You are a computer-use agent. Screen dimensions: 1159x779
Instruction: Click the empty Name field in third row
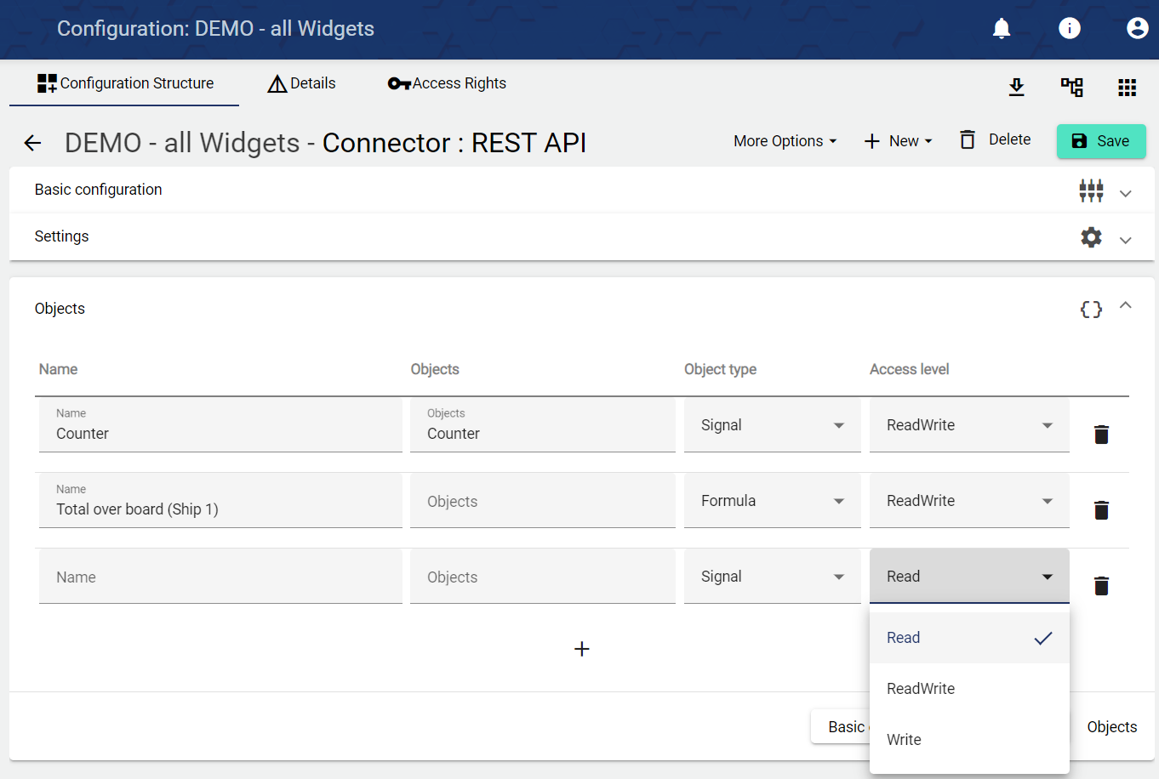click(220, 577)
